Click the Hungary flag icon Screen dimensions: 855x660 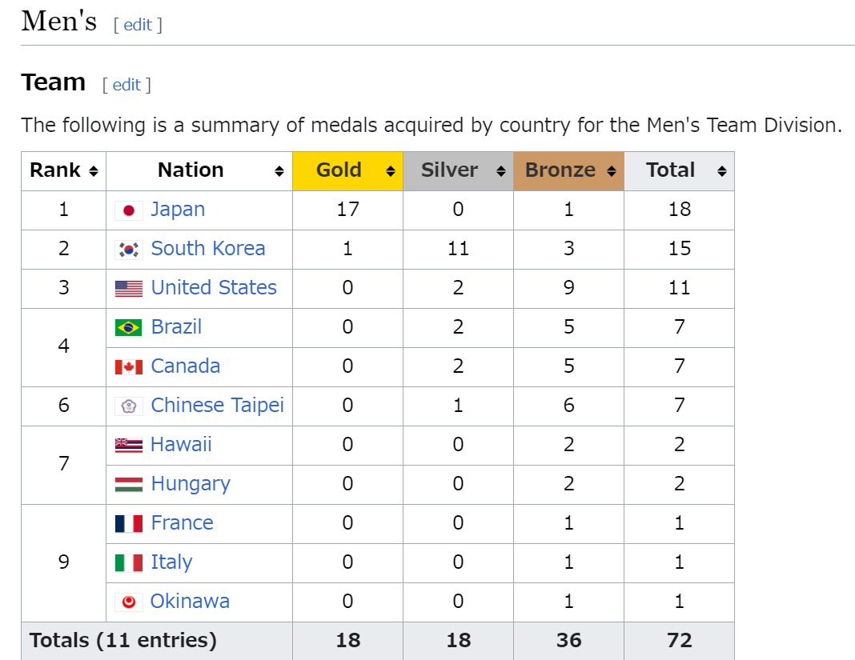(129, 485)
